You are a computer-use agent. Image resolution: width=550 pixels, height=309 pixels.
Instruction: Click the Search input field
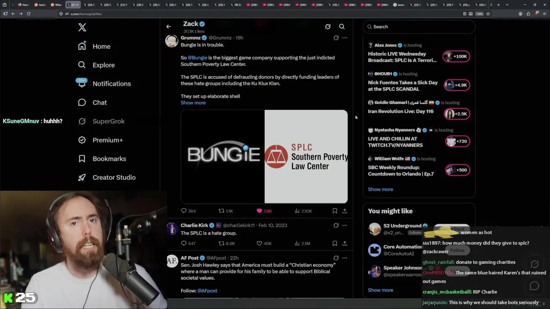[x=419, y=27]
